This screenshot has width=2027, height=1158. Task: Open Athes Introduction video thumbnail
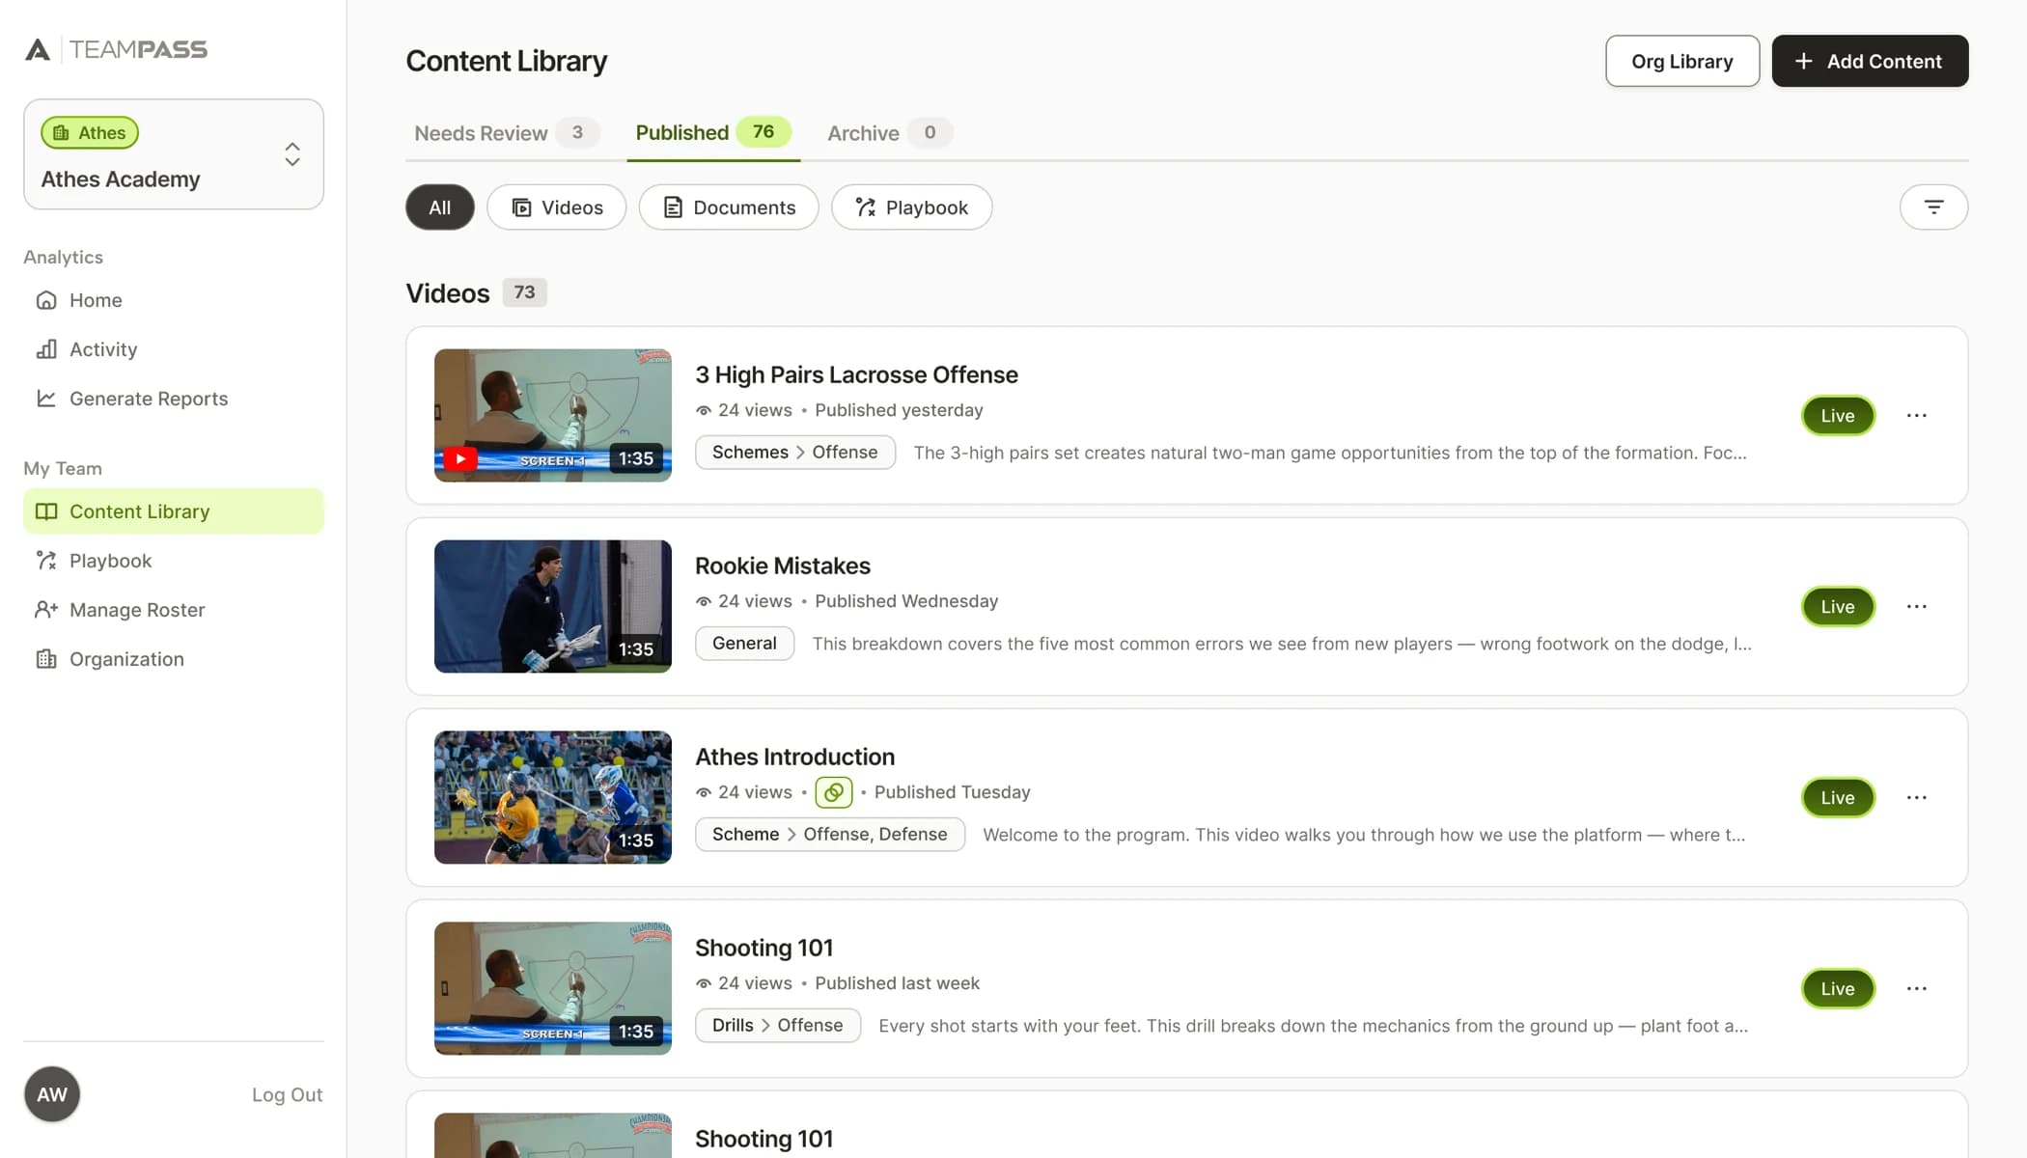(553, 798)
